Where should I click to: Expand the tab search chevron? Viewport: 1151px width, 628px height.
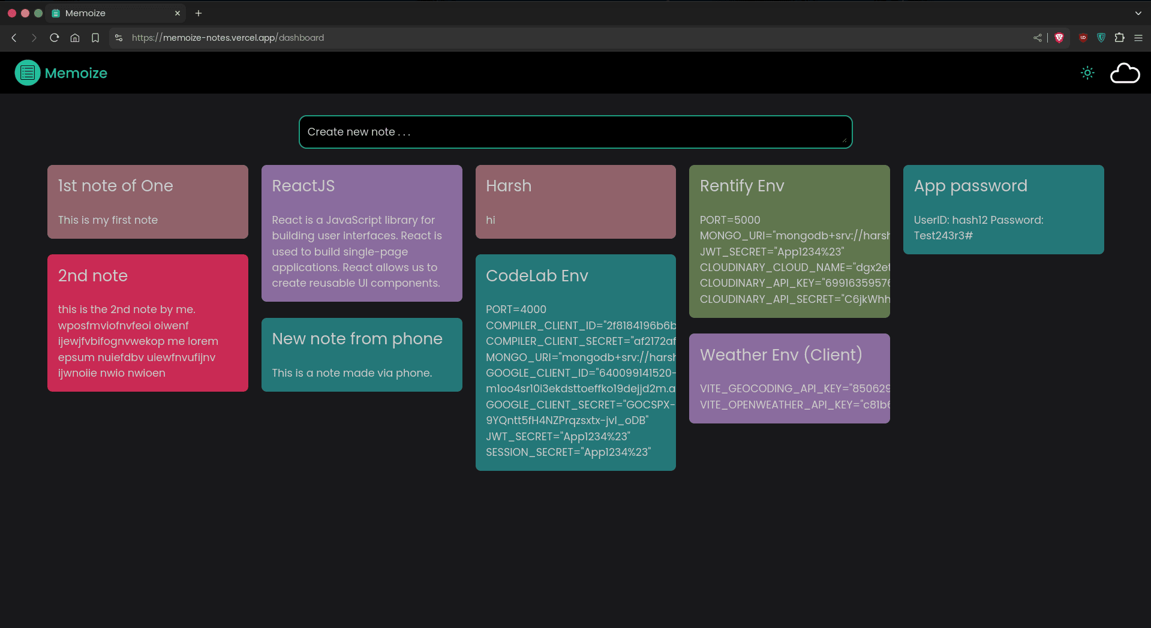click(x=1138, y=13)
